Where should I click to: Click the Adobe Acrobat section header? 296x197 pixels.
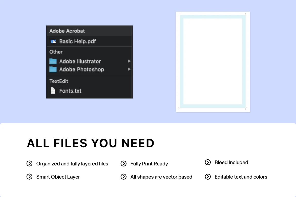67,31
